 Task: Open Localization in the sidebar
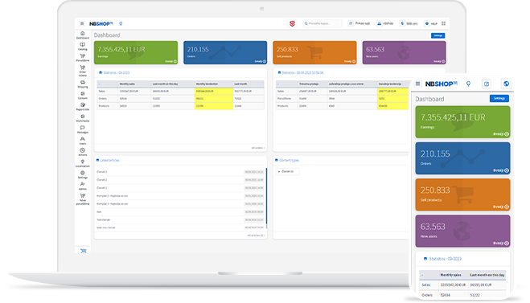[x=83, y=163]
